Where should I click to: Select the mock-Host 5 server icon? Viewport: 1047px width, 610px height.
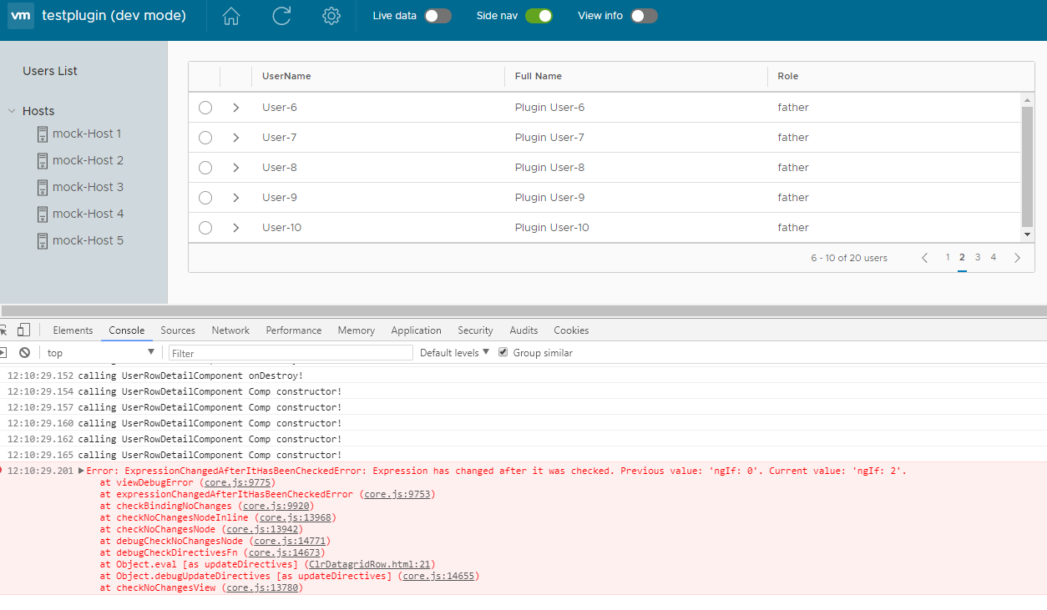(43, 240)
